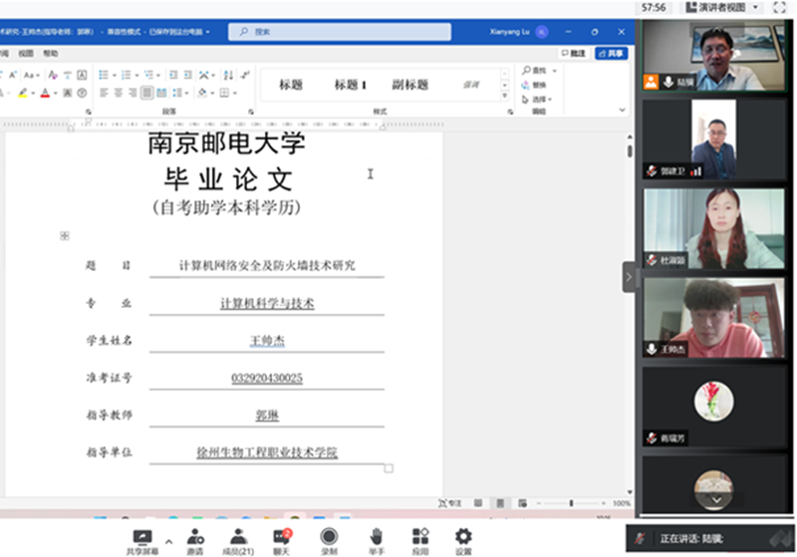Open the 选择 select dropdown in ribbon

(x=539, y=100)
